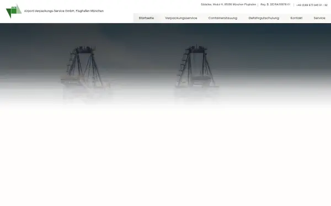Open the Startseite menu item
This screenshot has width=331, height=206.
(x=146, y=18)
